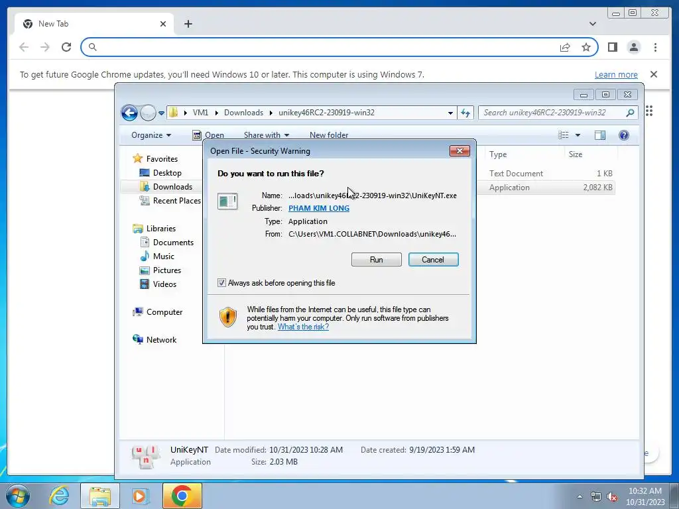Dismiss the Windows 7 update notice
Viewport: 679px width, 509px height.
[x=654, y=74]
